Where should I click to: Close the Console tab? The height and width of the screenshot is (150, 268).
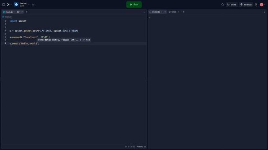coord(165,12)
